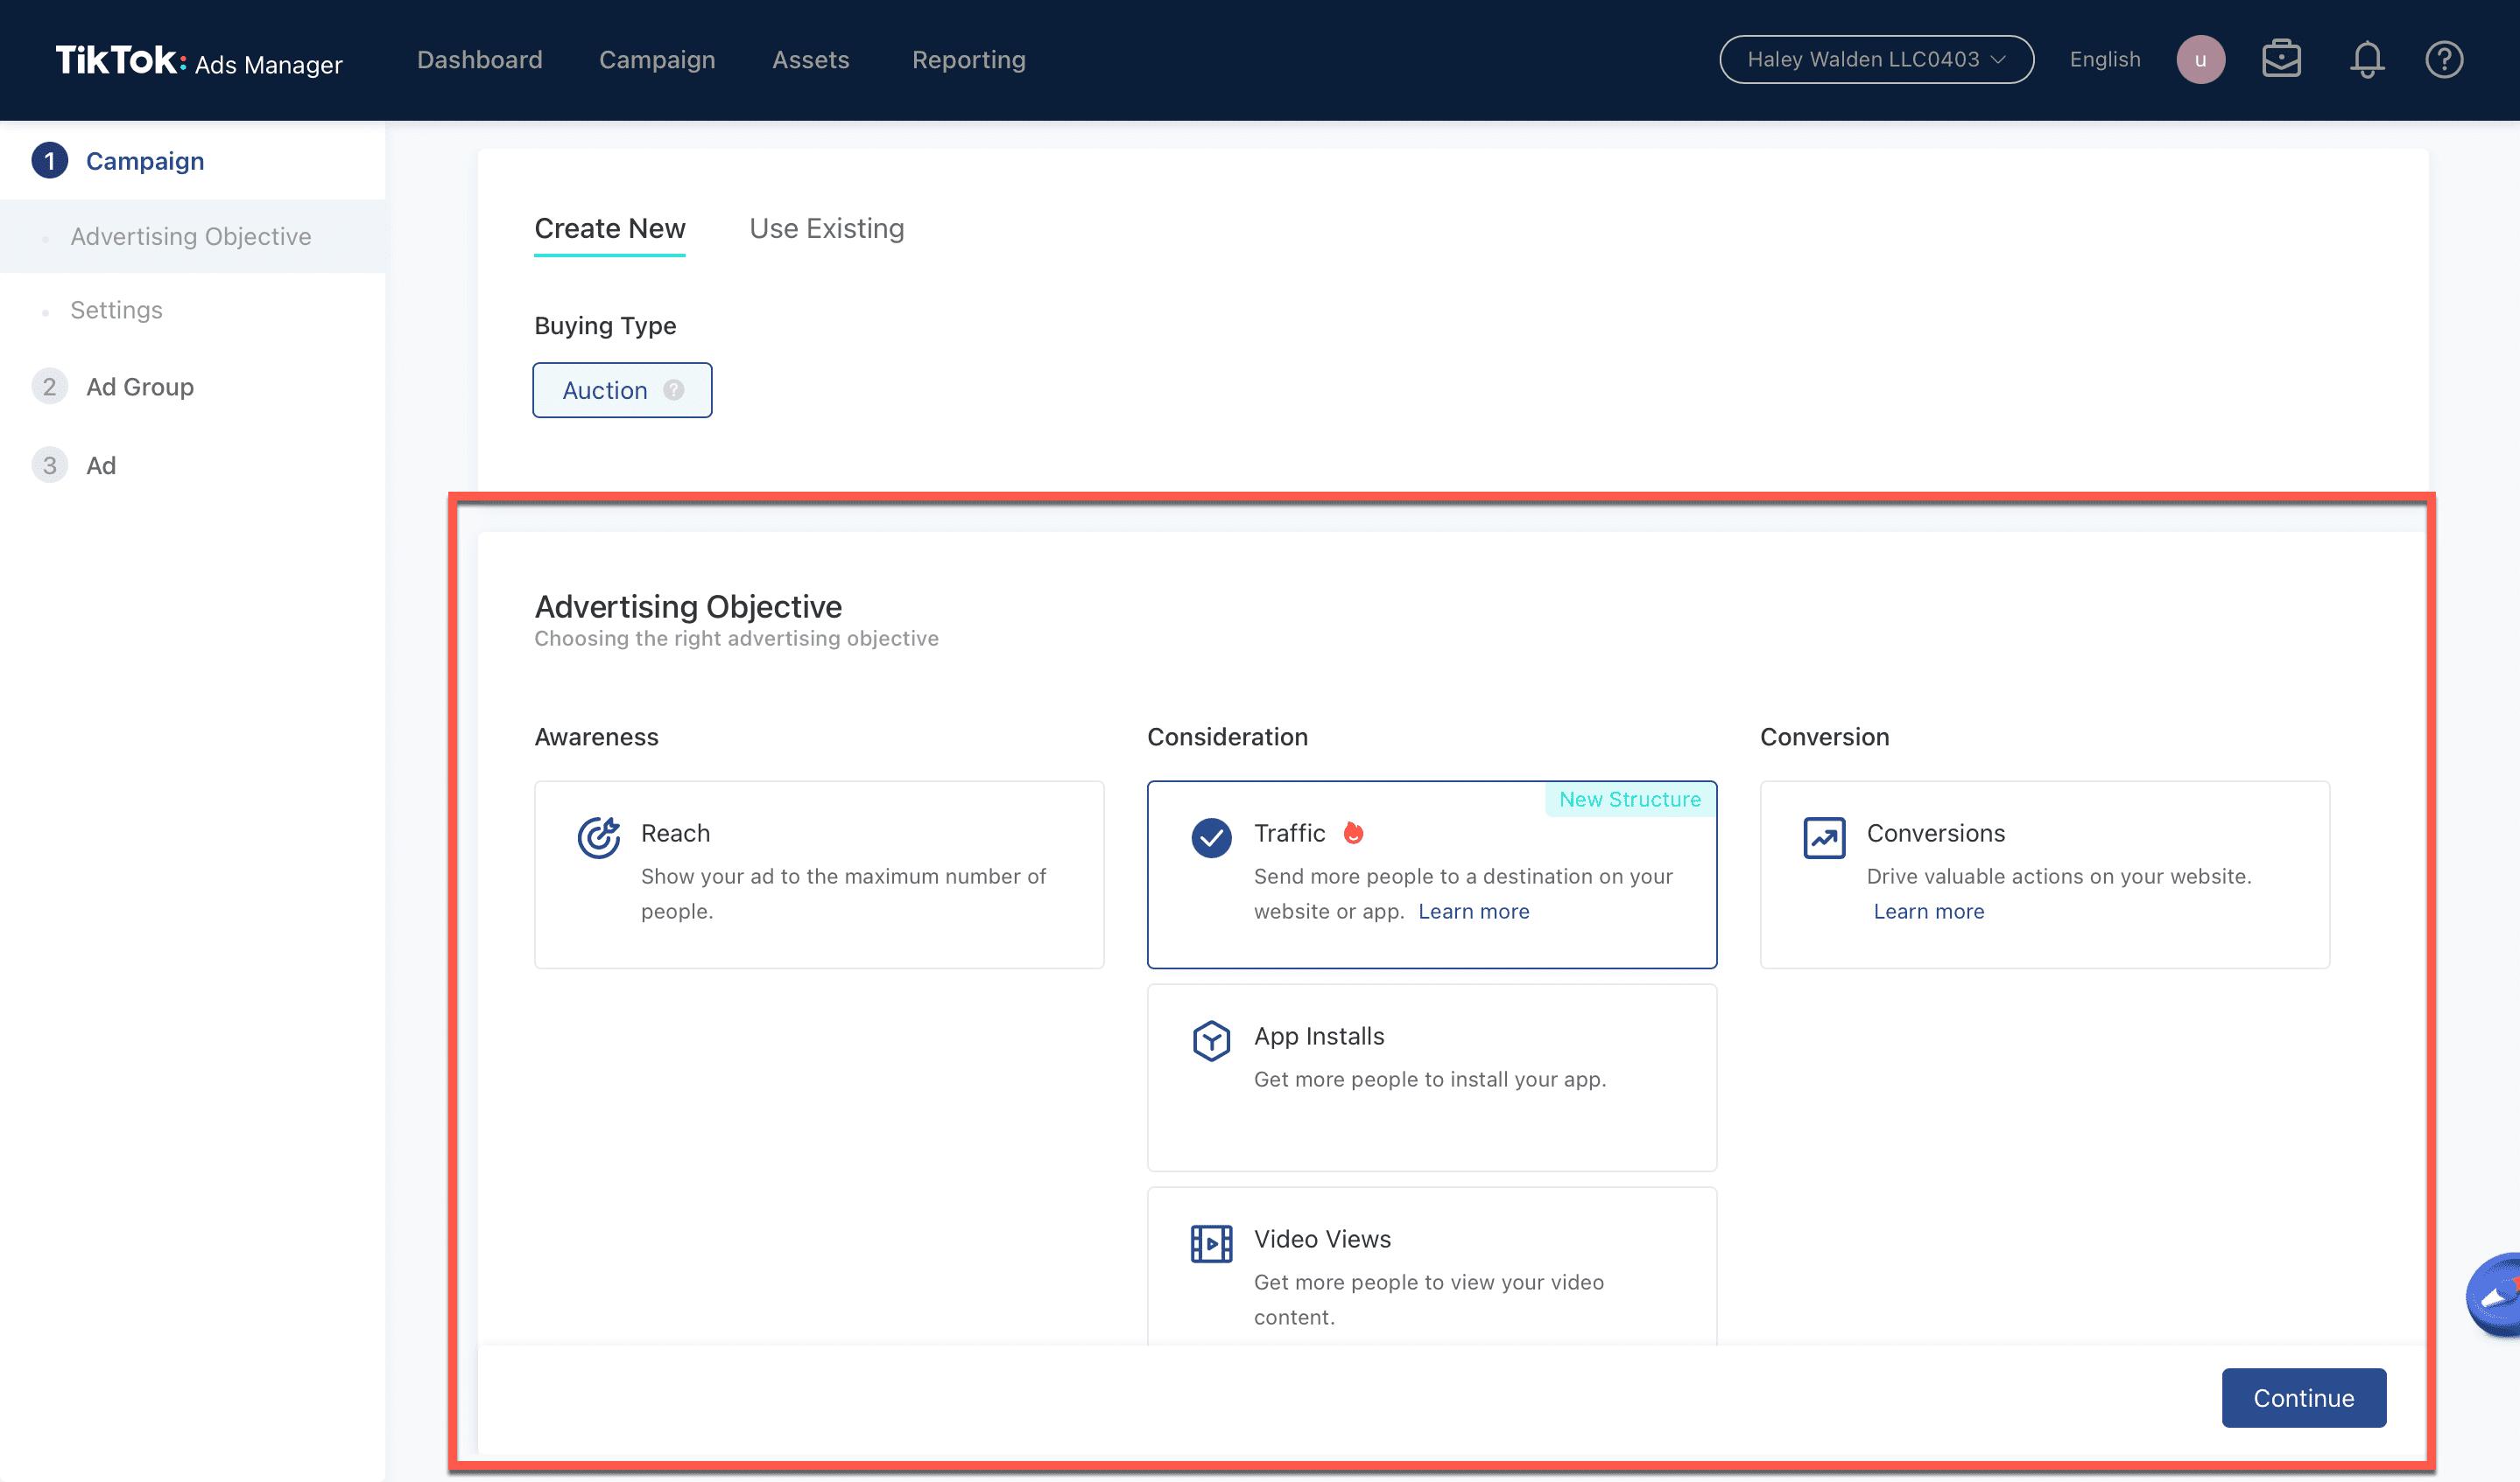The image size is (2520, 1482).
Task: Click the Video Views film icon
Action: (1210, 1243)
